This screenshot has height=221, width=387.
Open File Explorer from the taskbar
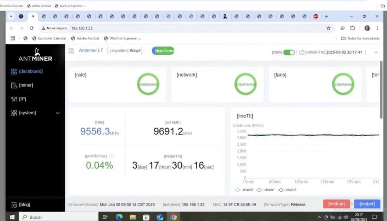pyautogui.click(x=133, y=217)
